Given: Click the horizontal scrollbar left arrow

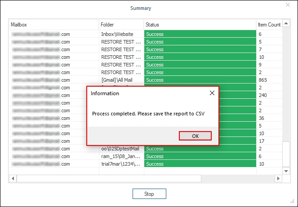Looking at the screenshot, I should click(13, 179).
